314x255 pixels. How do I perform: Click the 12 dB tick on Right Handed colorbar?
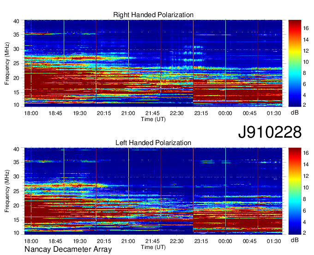[x=306, y=51]
